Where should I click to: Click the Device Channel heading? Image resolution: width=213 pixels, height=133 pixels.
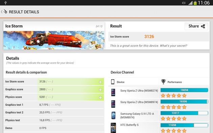(122, 72)
